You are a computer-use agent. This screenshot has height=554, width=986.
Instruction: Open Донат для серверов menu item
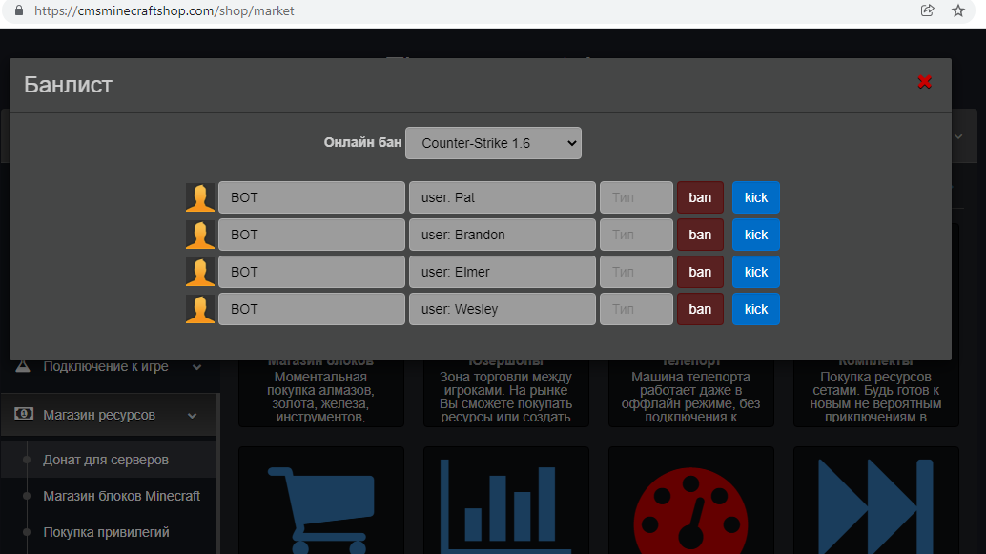pos(106,460)
